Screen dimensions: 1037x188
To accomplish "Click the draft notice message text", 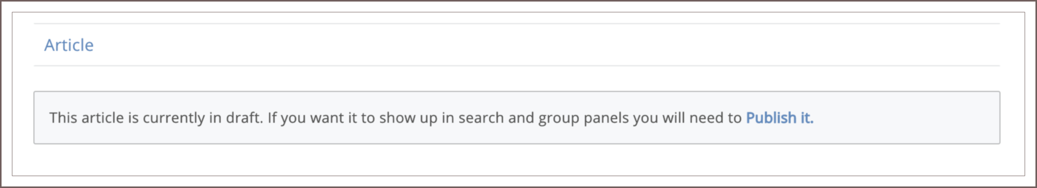I will pyautogui.click(x=431, y=118).
